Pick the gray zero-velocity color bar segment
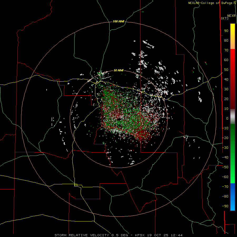This screenshot has width=237, height=237. tap(233, 117)
